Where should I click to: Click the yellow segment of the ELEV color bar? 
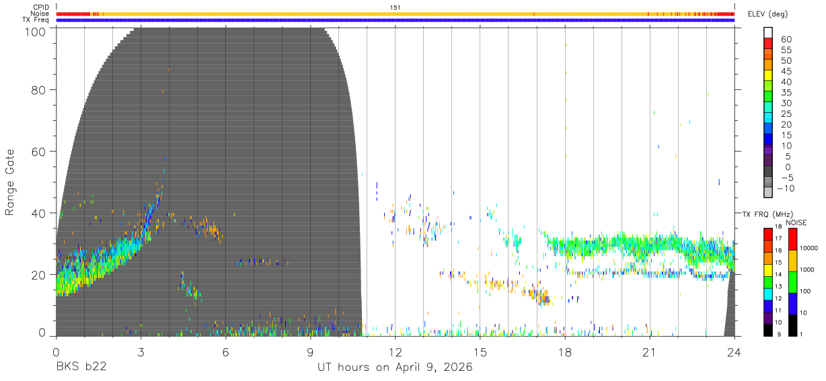tap(768, 75)
